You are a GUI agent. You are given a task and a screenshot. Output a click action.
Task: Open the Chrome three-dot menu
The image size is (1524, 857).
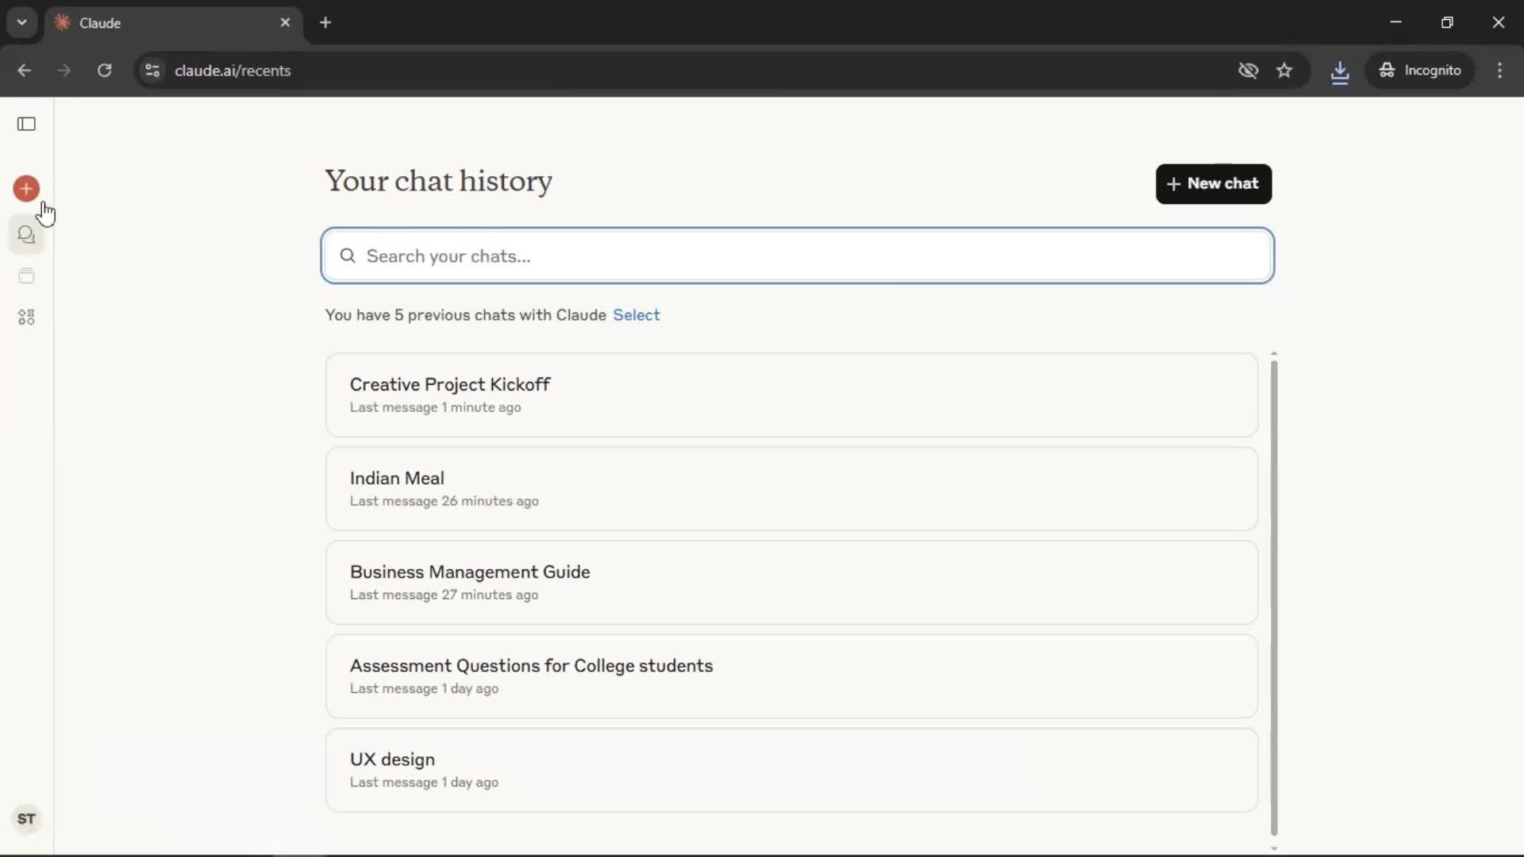(x=1499, y=71)
